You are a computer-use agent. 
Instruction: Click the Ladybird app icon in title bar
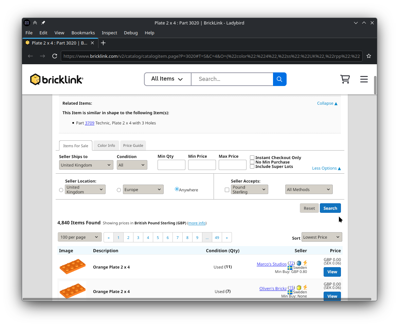point(27,23)
